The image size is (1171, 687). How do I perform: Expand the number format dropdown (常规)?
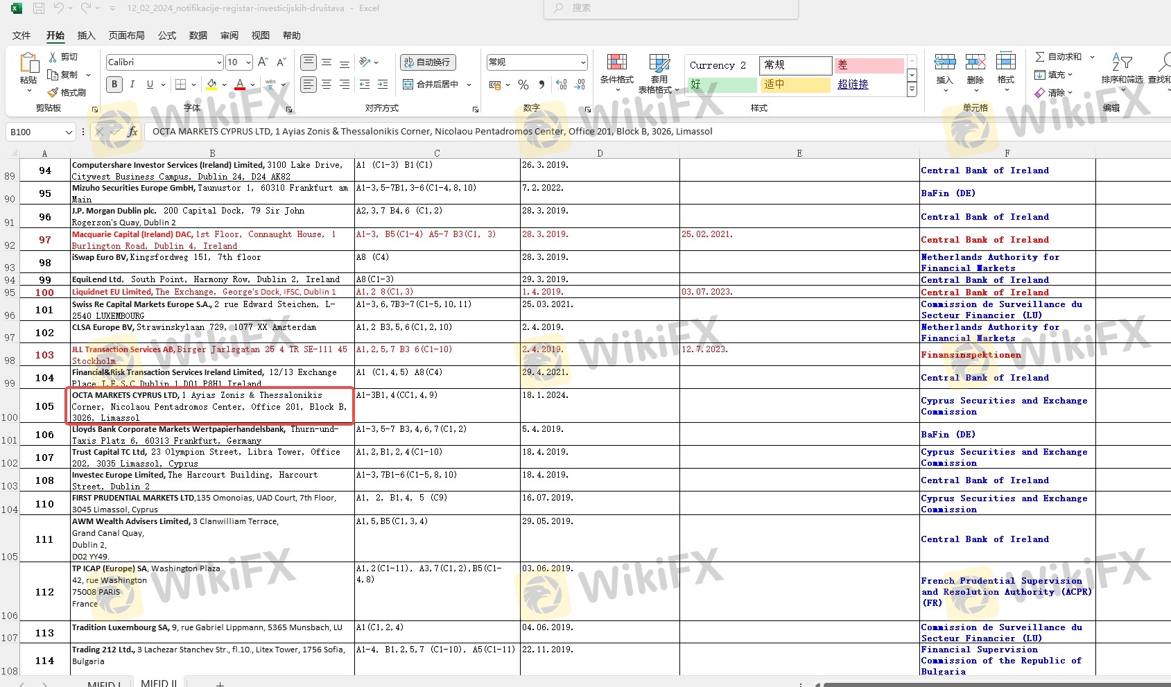pyautogui.click(x=582, y=62)
